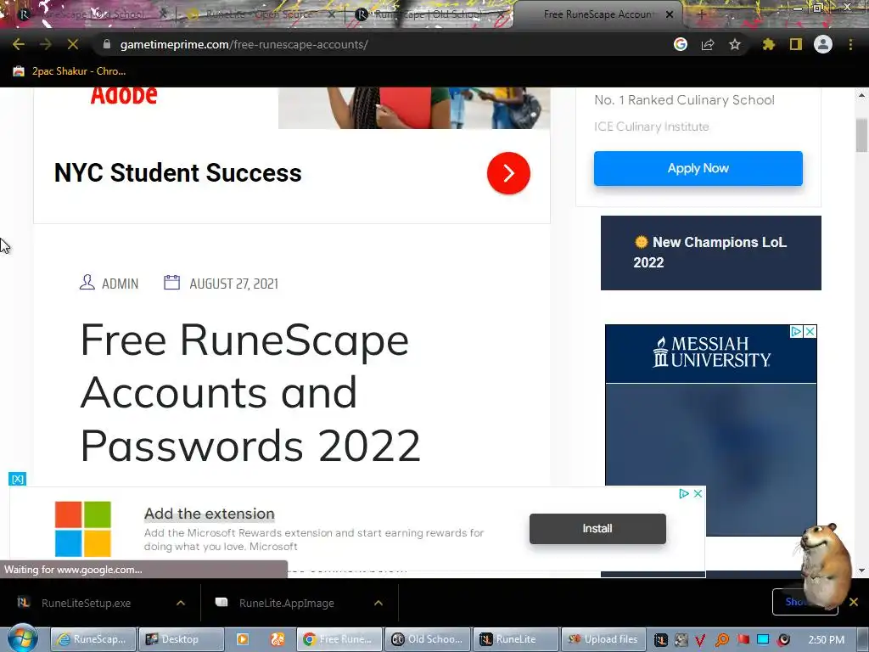
Task: Go back to the previous page
Action: (19, 44)
